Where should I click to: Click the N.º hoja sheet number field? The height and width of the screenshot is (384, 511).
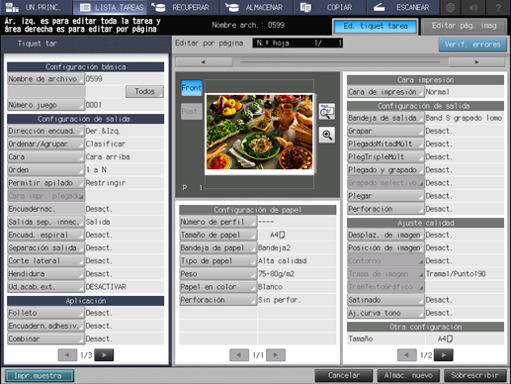tap(298, 43)
